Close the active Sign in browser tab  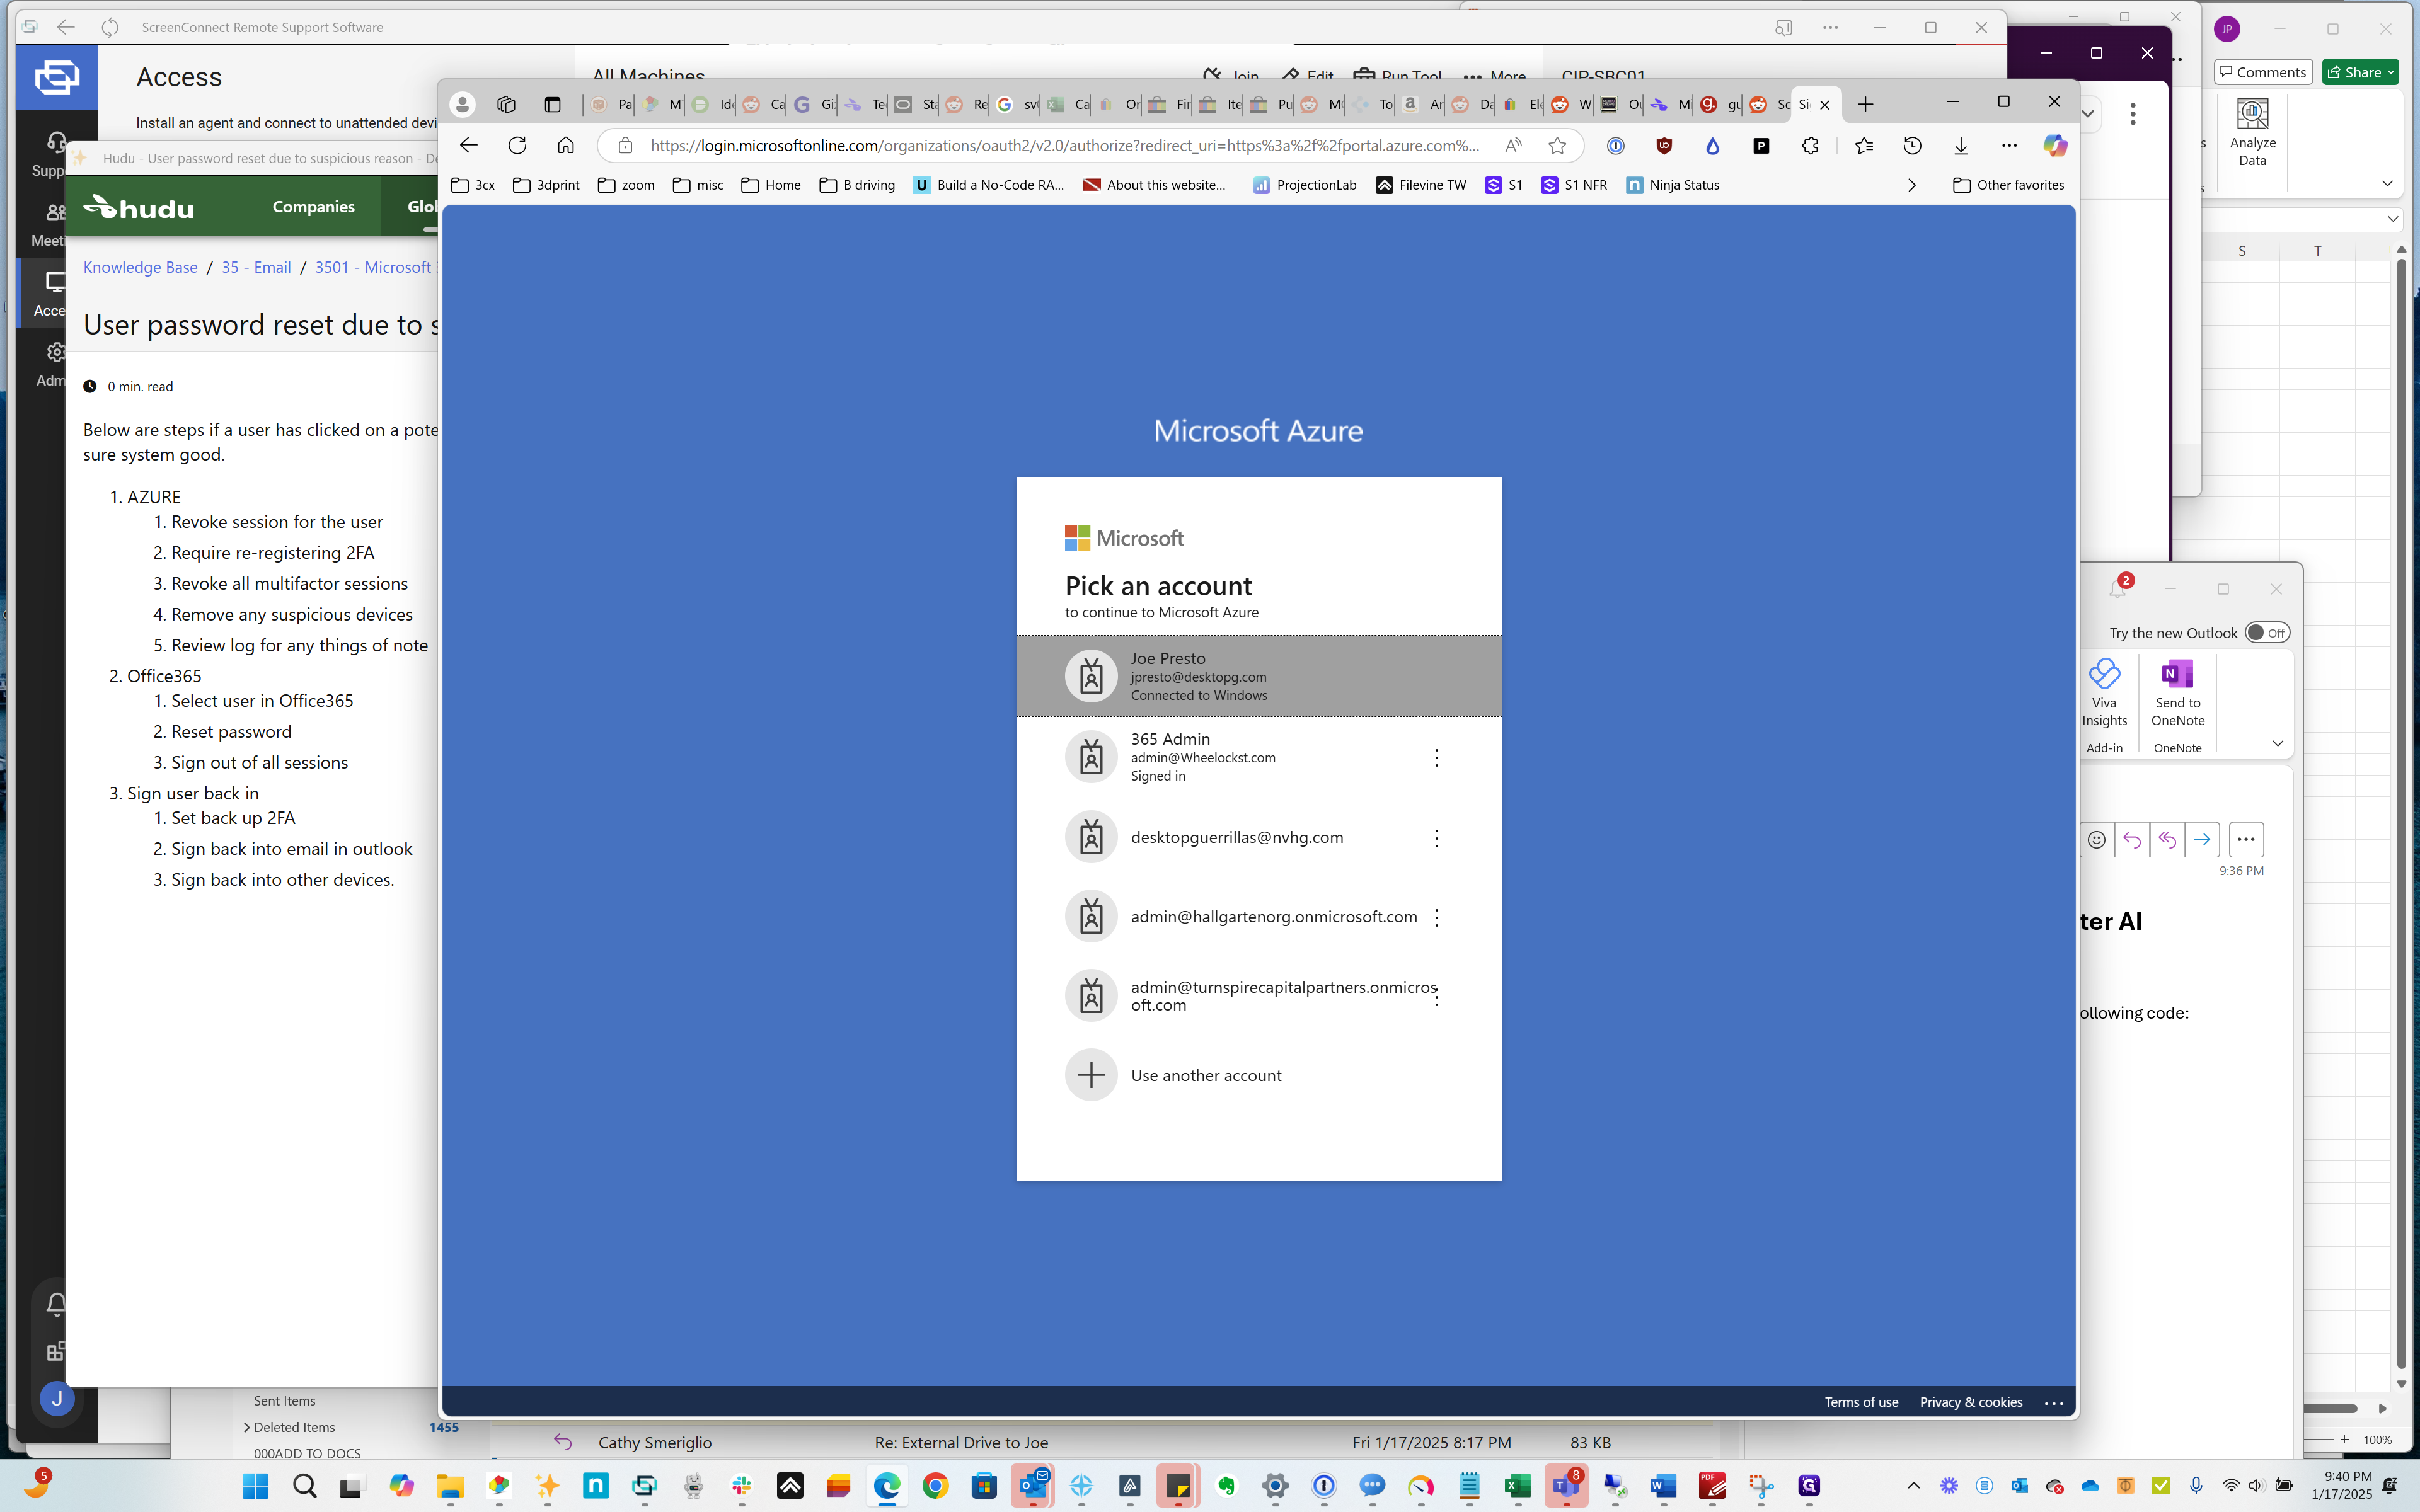click(1824, 104)
